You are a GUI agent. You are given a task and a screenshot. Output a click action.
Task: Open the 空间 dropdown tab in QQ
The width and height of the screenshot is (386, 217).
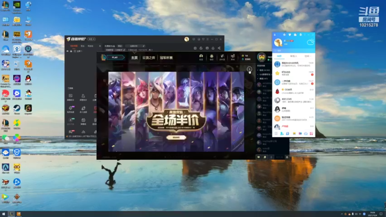click(307, 56)
